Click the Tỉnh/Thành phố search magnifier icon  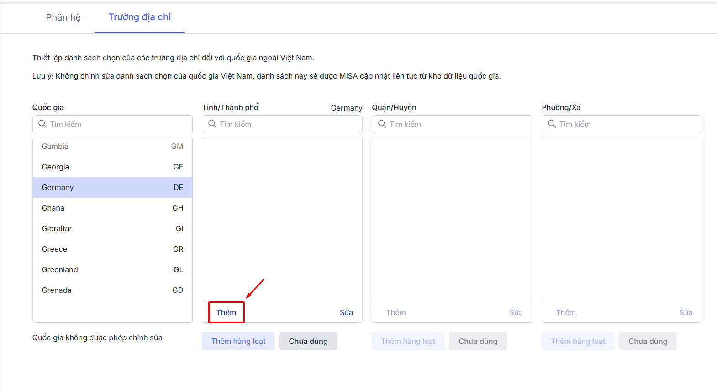(212, 124)
